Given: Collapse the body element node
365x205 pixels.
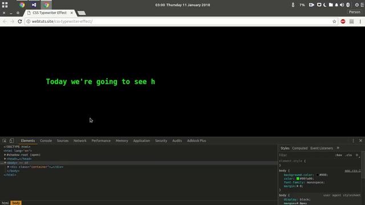Looking at the screenshot, I should point(5,163).
